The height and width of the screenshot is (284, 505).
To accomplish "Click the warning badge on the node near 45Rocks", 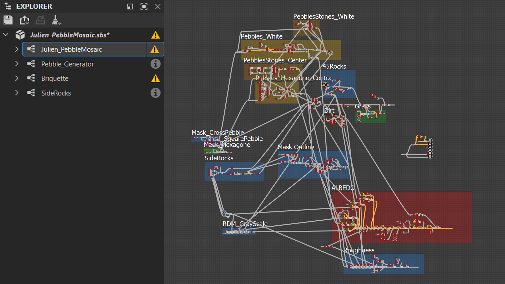I will click(324, 85).
